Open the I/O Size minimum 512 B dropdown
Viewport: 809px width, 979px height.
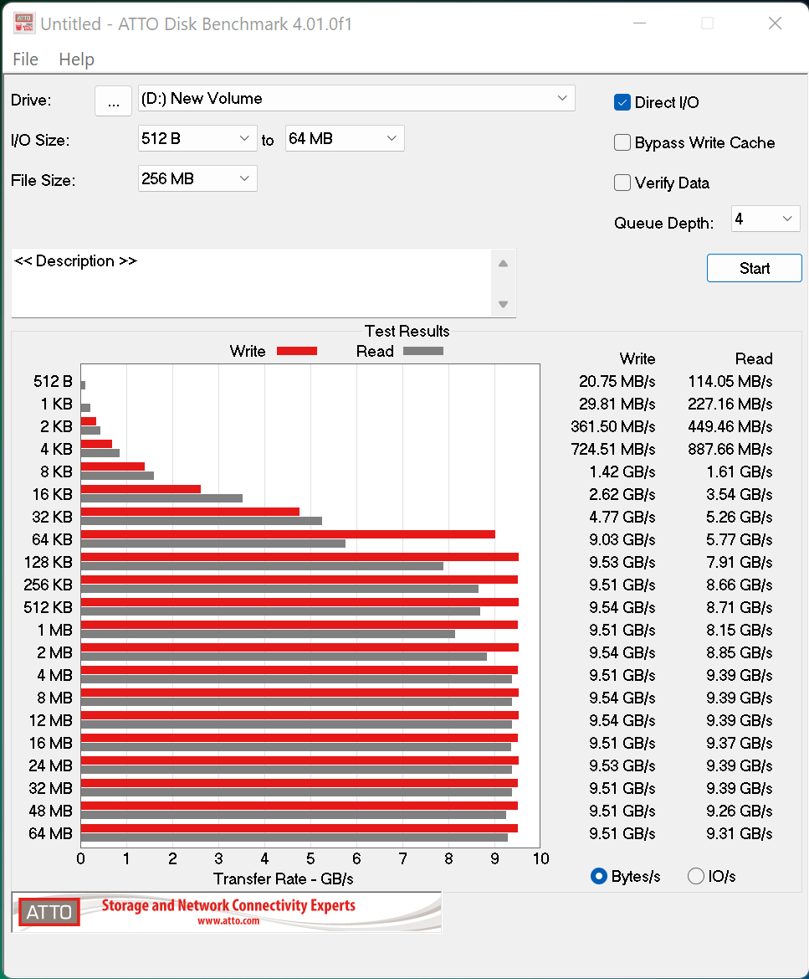(197, 139)
